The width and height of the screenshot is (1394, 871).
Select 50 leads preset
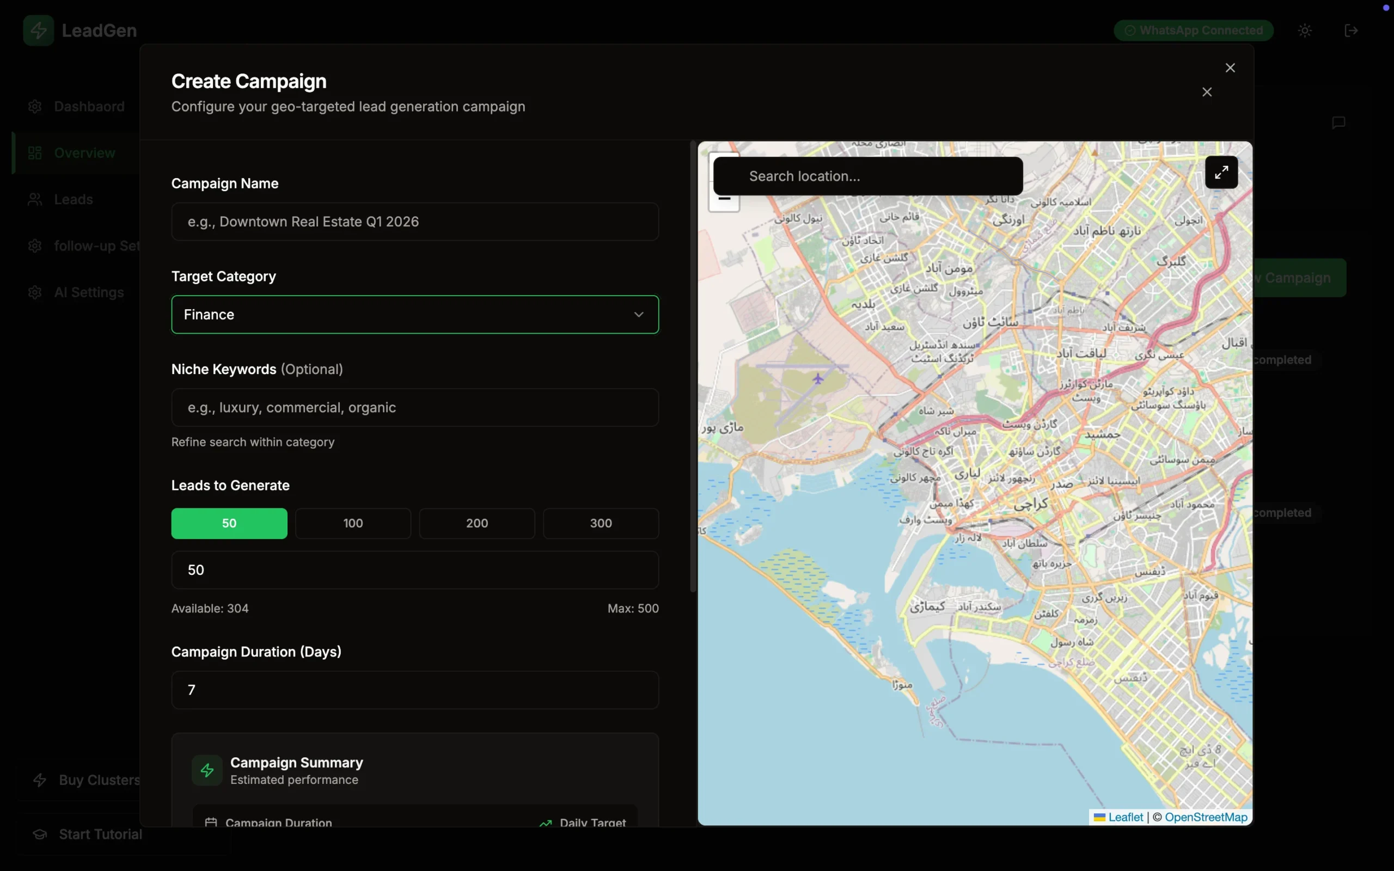pos(229,523)
